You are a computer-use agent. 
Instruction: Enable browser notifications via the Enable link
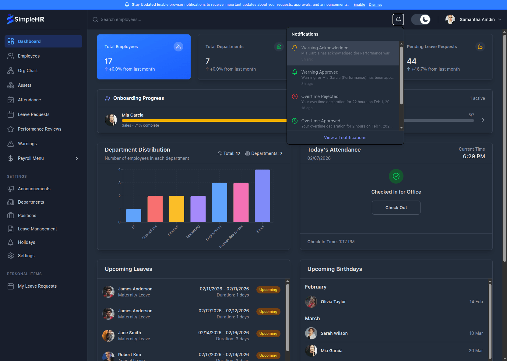[x=359, y=4]
